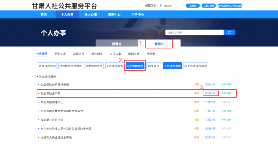This screenshot has width=278, height=156.
Task: Select the 劳动关系 category tab
Action: [x=60, y=54]
